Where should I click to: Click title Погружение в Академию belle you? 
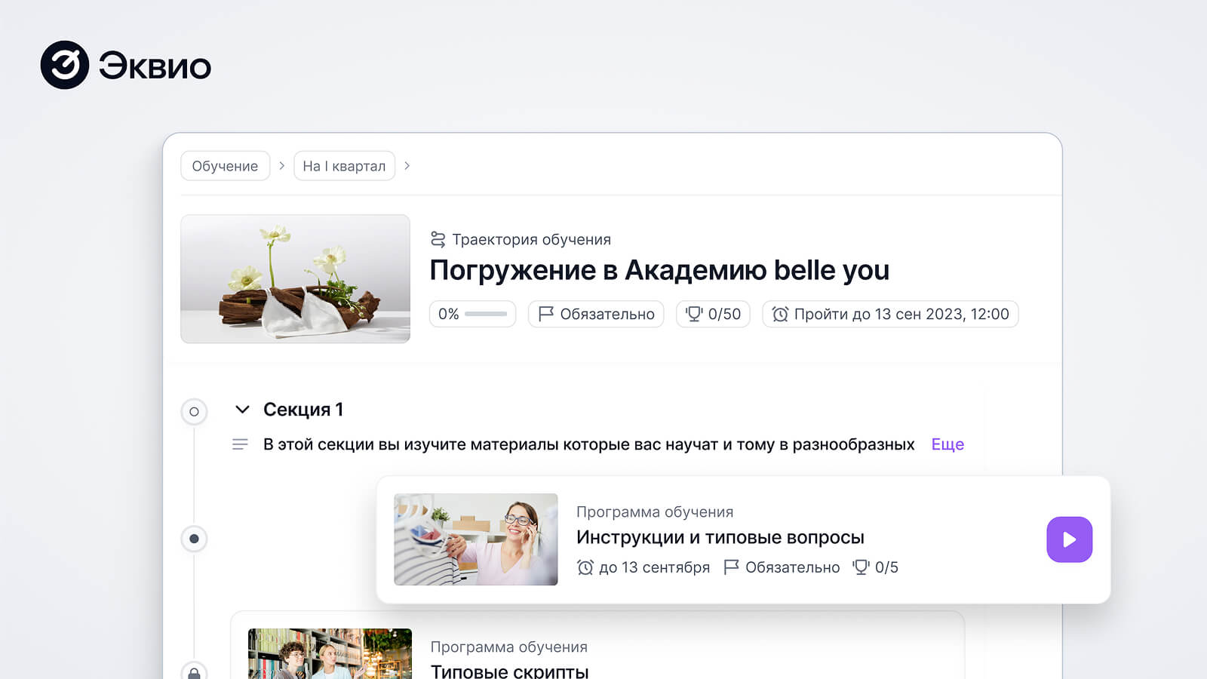[659, 270]
